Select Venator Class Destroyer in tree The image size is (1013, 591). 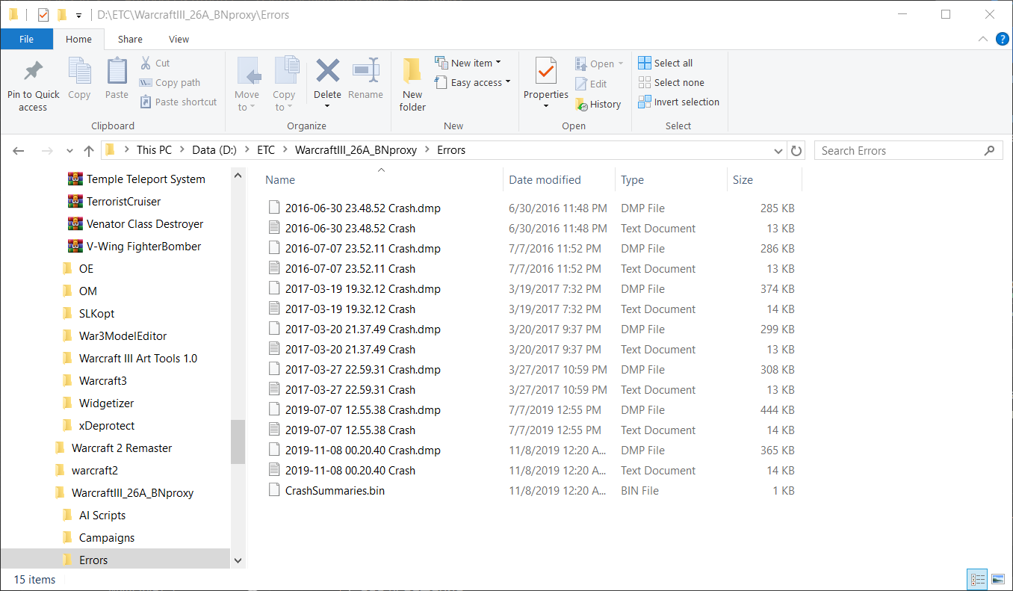[x=145, y=224]
